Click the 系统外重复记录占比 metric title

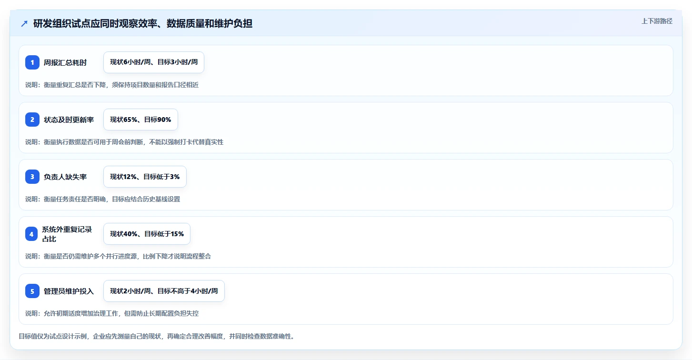point(67,234)
